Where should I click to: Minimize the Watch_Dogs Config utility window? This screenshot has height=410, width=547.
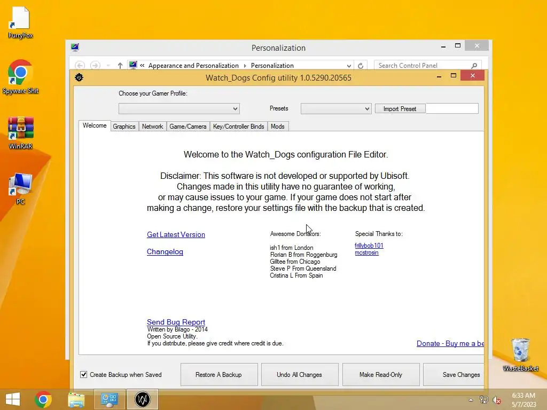pyautogui.click(x=439, y=76)
